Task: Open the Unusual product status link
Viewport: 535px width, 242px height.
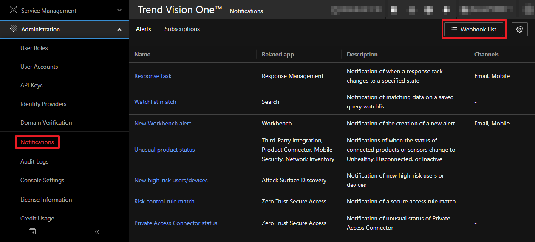Action: pos(164,150)
